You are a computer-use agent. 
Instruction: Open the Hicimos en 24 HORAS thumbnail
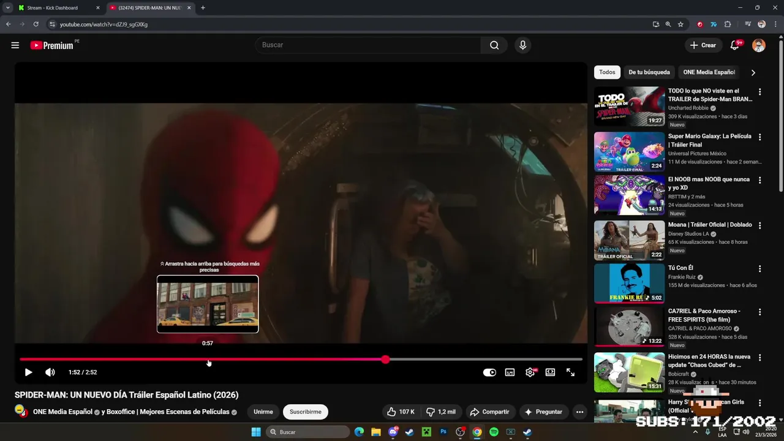point(629,372)
